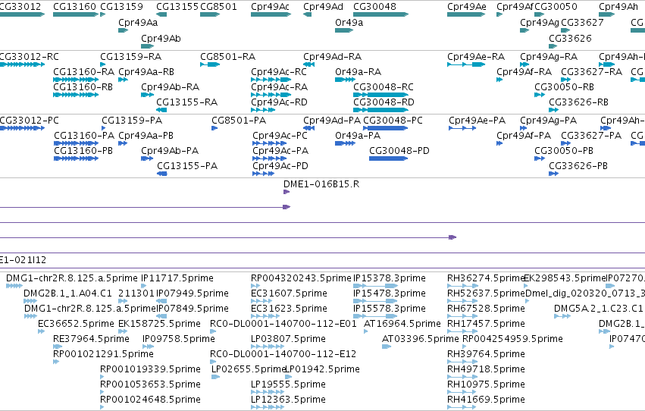Select the RH17457.5prime EST label
The image size is (645, 411).
pos(486,324)
